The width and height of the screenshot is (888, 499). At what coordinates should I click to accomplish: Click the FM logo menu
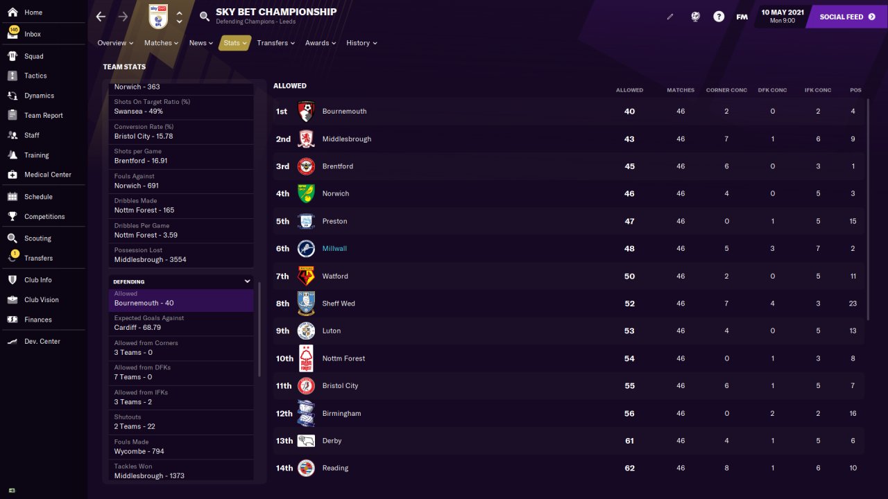742,17
